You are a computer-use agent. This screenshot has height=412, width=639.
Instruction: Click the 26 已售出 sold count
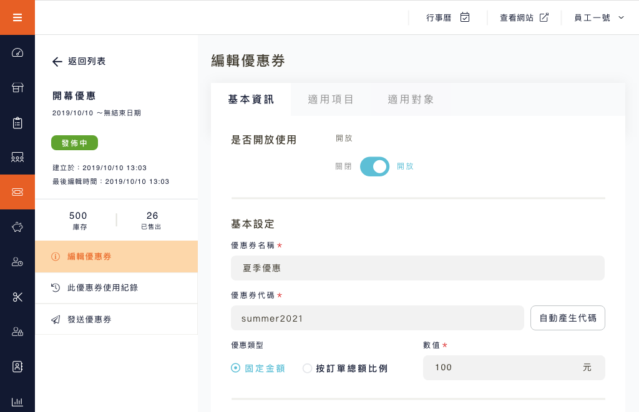click(151, 221)
